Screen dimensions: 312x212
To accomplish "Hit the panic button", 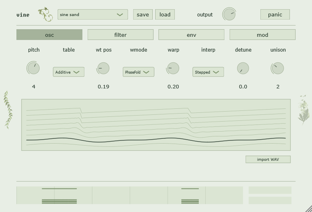I will click(275, 14).
